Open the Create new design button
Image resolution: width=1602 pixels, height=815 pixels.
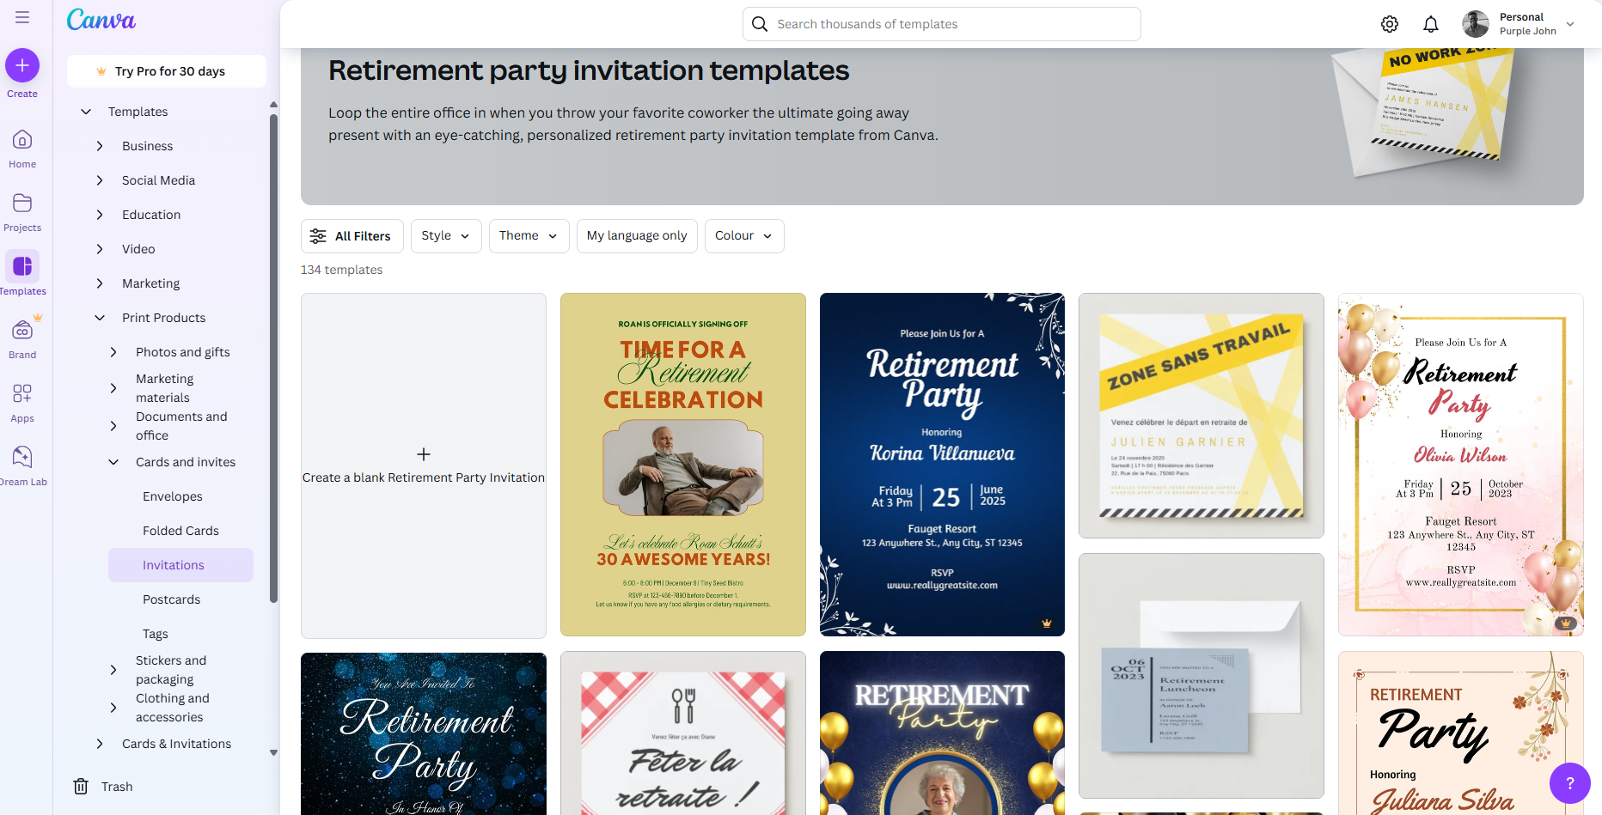[x=21, y=65]
